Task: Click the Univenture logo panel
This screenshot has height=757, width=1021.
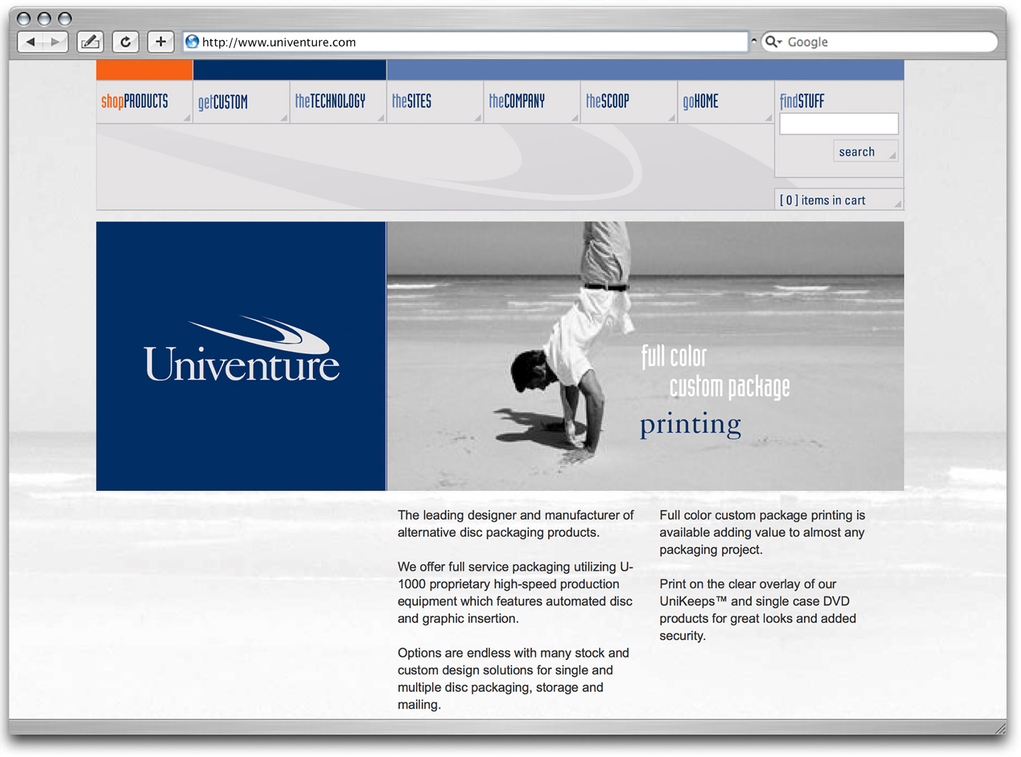Action: tap(241, 356)
